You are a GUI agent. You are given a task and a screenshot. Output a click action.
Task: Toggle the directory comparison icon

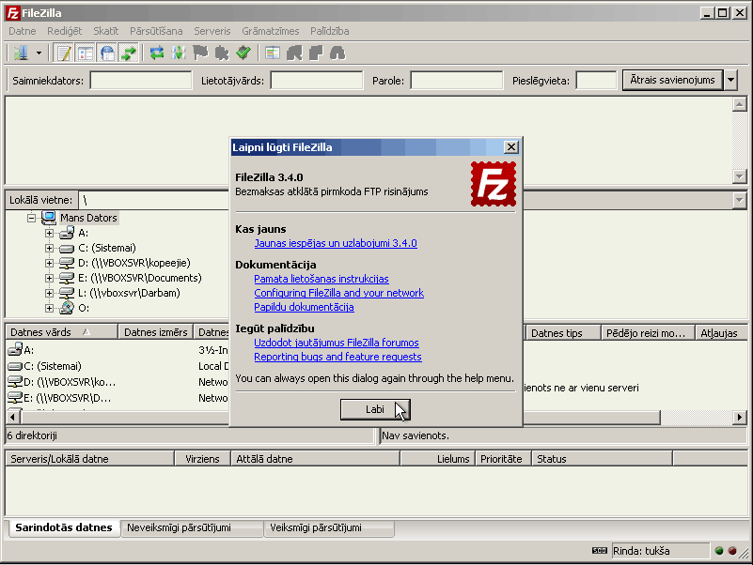point(294,53)
